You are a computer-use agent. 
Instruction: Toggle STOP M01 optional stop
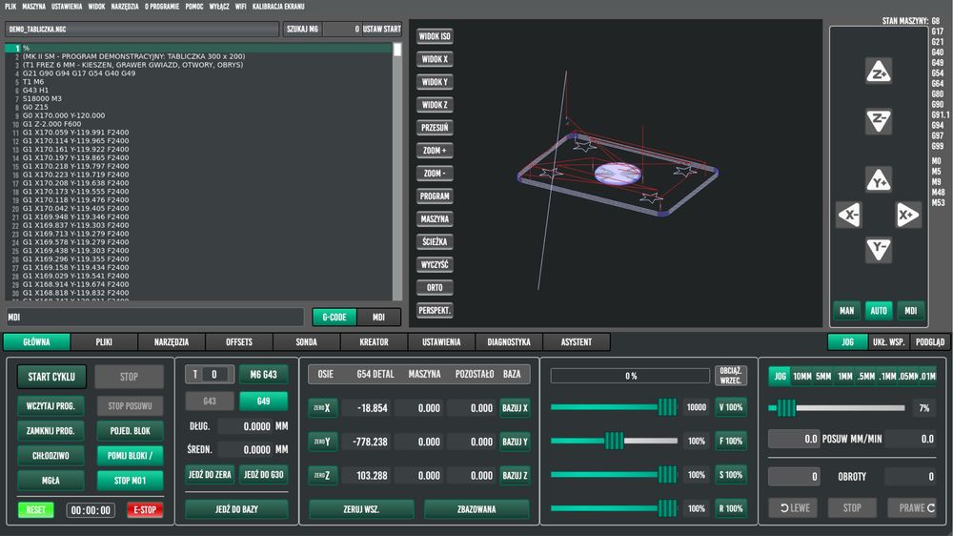[130, 480]
